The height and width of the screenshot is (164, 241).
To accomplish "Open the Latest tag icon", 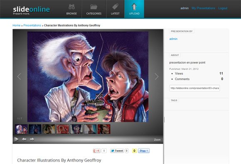I will tap(115, 7).
